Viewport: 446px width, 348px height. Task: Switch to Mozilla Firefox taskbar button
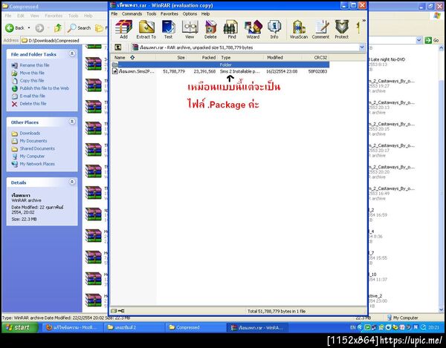point(71,327)
